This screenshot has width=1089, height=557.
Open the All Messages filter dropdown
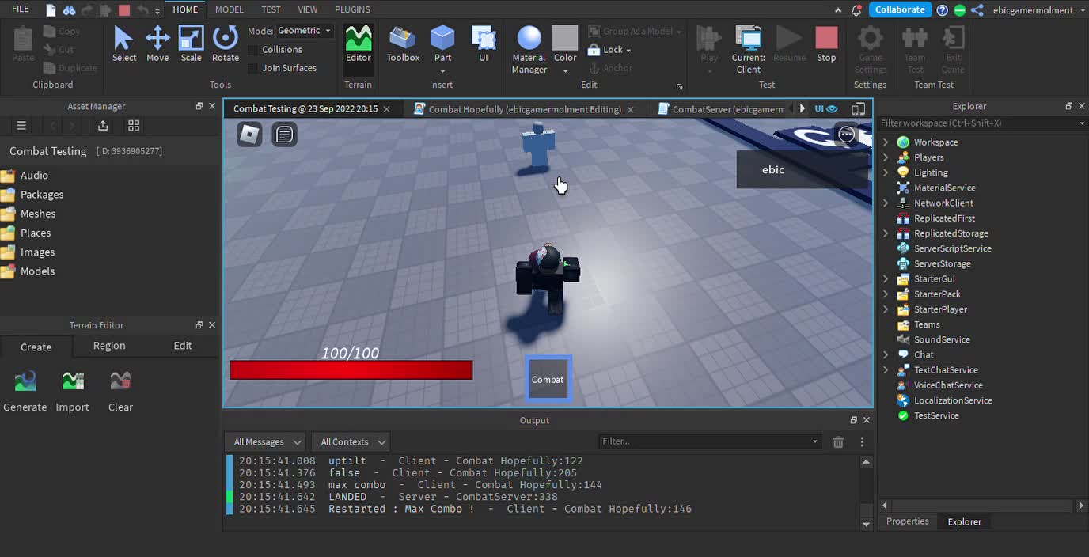pyautogui.click(x=265, y=442)
